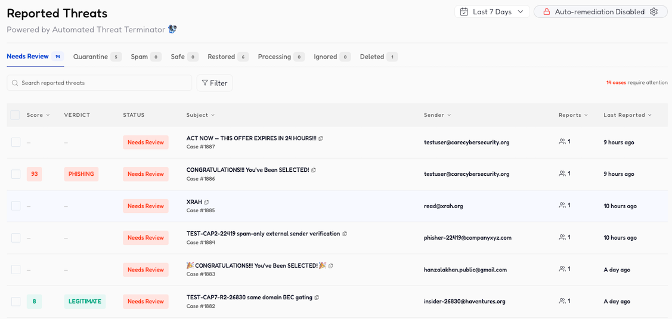Click reporters icon for case #1882
Viewport: 672px width, 319px height.
pyautogui.click(x=562, y=302)
